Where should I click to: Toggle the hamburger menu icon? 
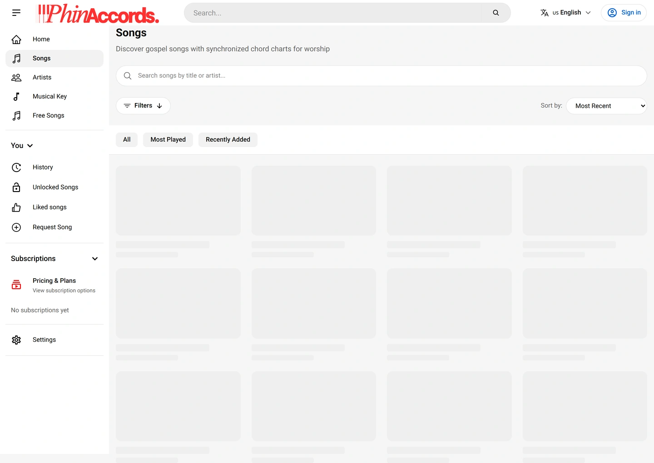(16, 13)
